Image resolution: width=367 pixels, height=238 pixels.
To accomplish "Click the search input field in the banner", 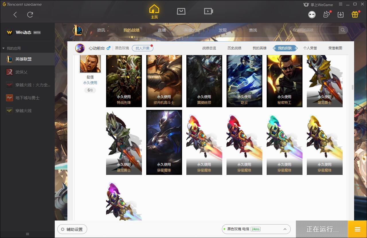I will pyautogui.click(x=314, y=30).
